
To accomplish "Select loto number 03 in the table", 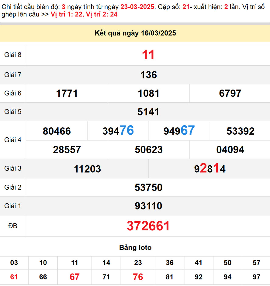I will [x=14, y=263].
